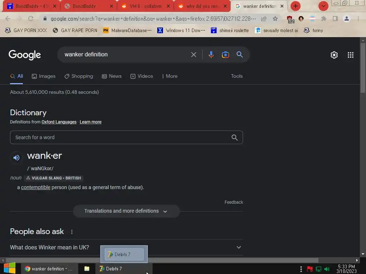
Task: Expand Translations and more definitions
Action: click(126, 211)
